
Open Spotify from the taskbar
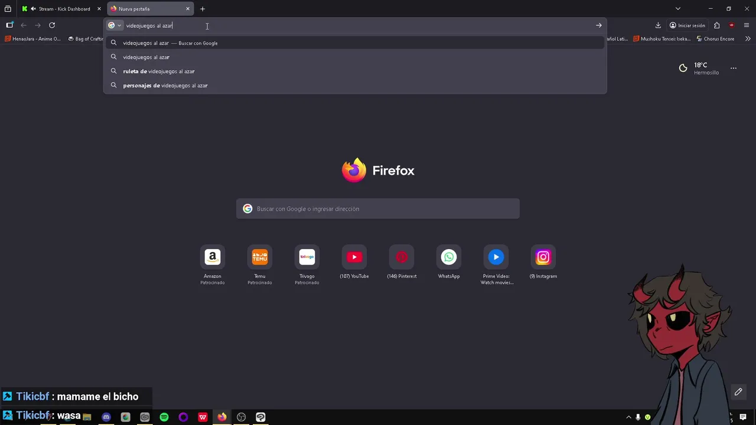coord(164,417)
